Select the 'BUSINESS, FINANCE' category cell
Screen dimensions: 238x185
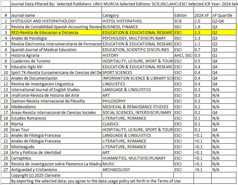[x=137, y=27]
